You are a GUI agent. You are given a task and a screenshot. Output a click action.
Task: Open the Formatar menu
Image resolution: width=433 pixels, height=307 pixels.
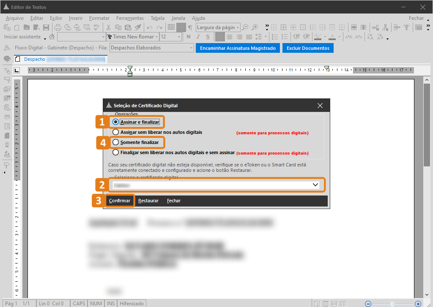[x=99, y=18]
